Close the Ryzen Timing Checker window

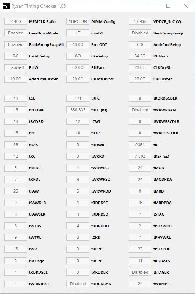186,6
